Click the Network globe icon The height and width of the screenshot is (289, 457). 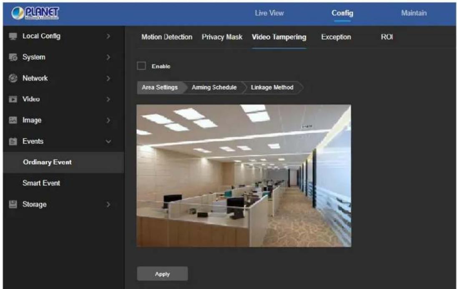tap(13, 78)
